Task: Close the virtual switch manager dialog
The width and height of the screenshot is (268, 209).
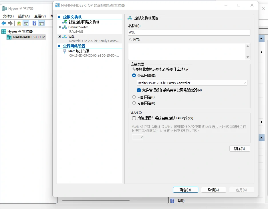Action: point(252,5)
